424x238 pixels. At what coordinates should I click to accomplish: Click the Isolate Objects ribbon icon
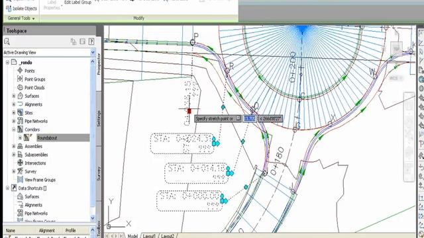coord(9,9)
